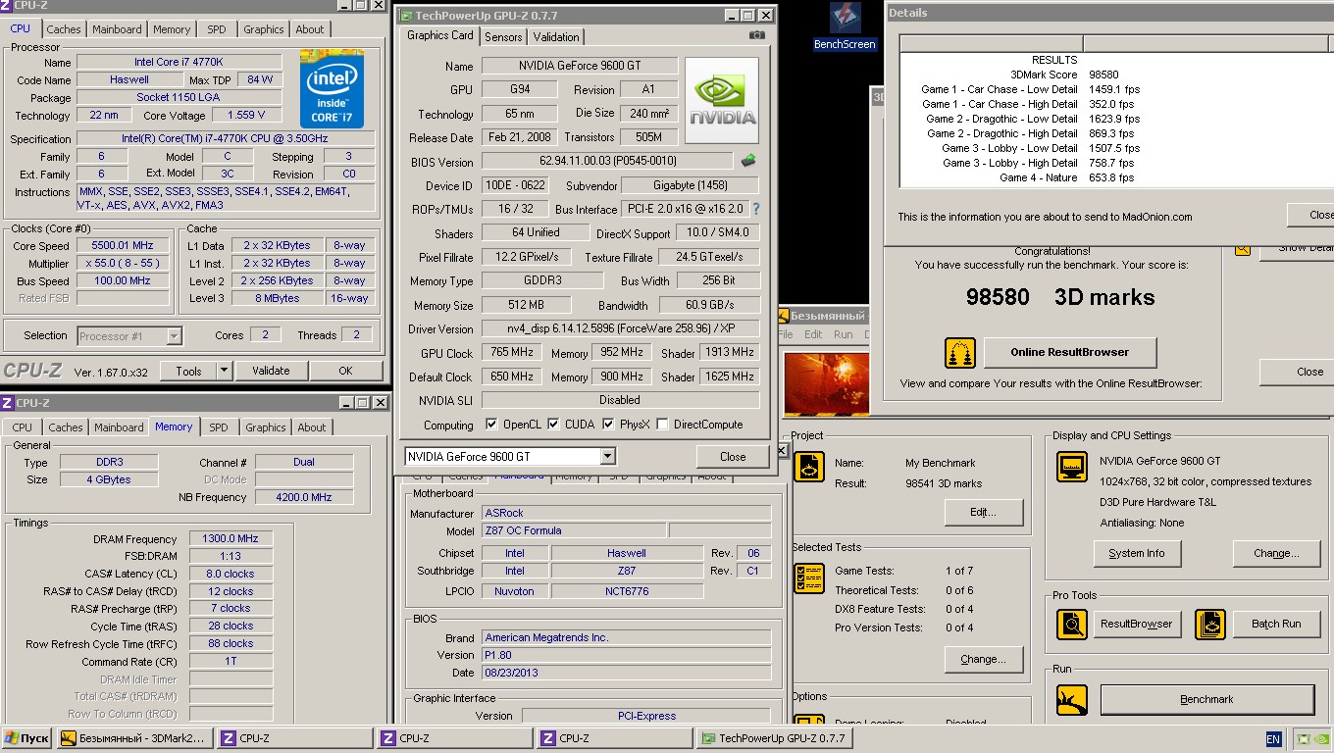Click the Batch Run button
This screenshot has height=753, width=1334.
tap(1276, 624)
